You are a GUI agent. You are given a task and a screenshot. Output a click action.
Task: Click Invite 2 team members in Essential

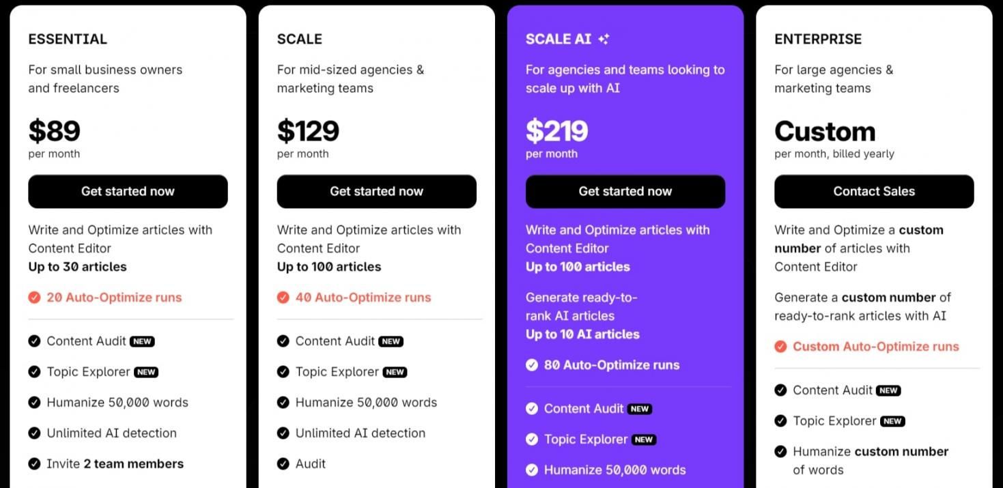point(115,464)
